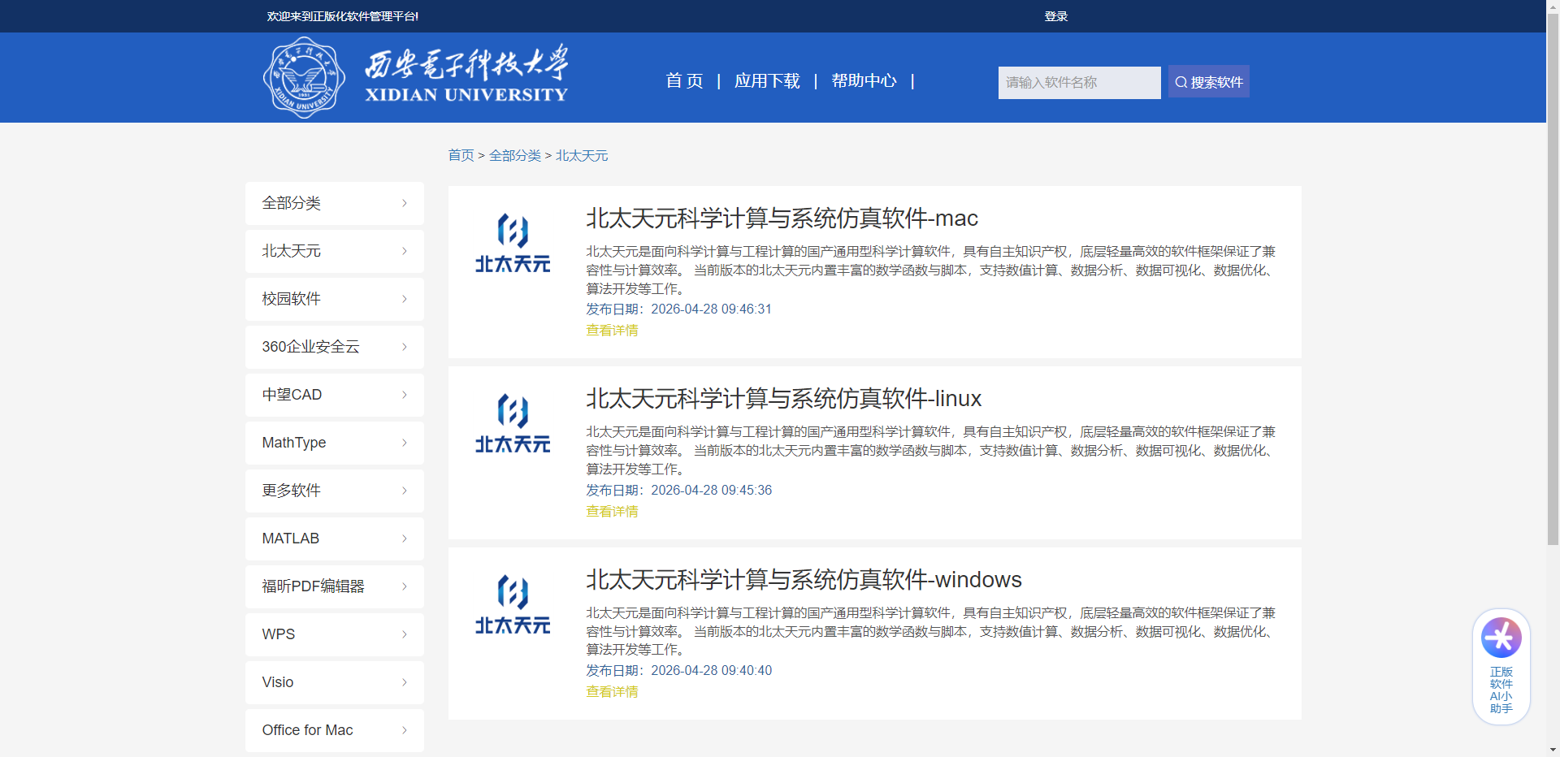Open the 更多软件 sidebar category
The width and height of the screenshot is (1560, 757).
(335, 491)
